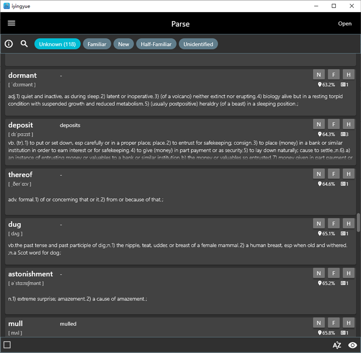Click the alphabetical sort icon at bottom right
This screenshot has height=353, width=361.
(x=337, y=345)
